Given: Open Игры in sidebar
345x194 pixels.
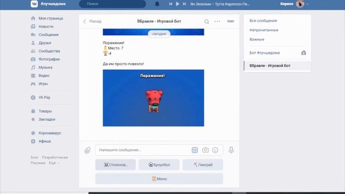Looking at the screenshot, I should [x=43, y=84].
